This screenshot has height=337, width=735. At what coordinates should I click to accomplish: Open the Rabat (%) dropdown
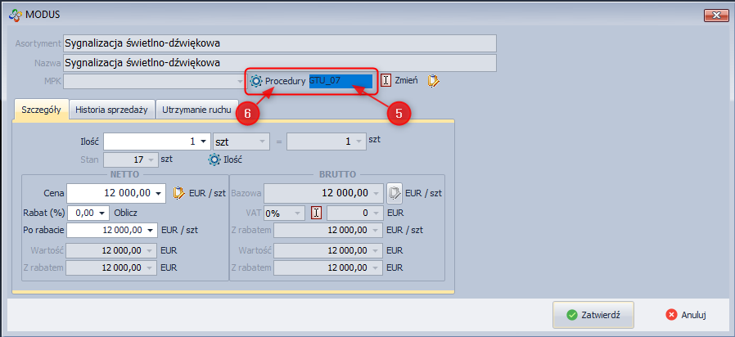point(102,213)
